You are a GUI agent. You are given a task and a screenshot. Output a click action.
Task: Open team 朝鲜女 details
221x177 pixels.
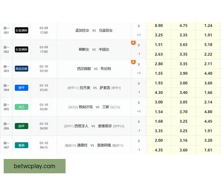click(84, 49)
